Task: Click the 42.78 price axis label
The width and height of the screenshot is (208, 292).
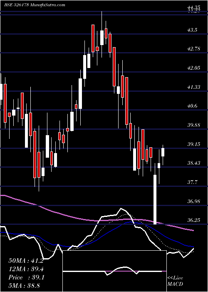Action: (x=194, y=49)
